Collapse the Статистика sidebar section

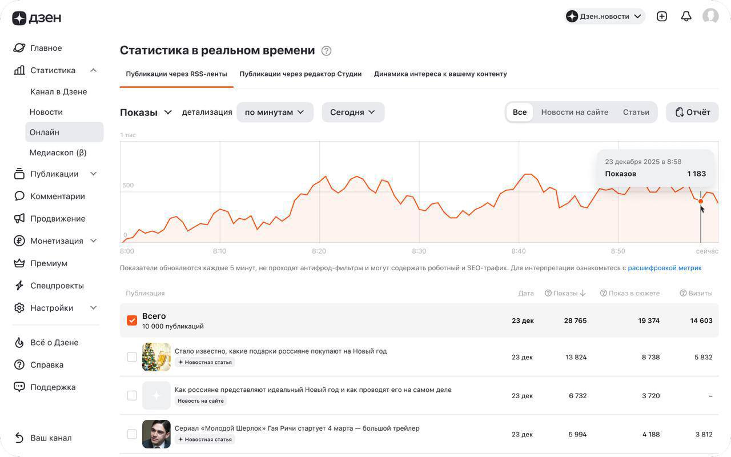93,69
